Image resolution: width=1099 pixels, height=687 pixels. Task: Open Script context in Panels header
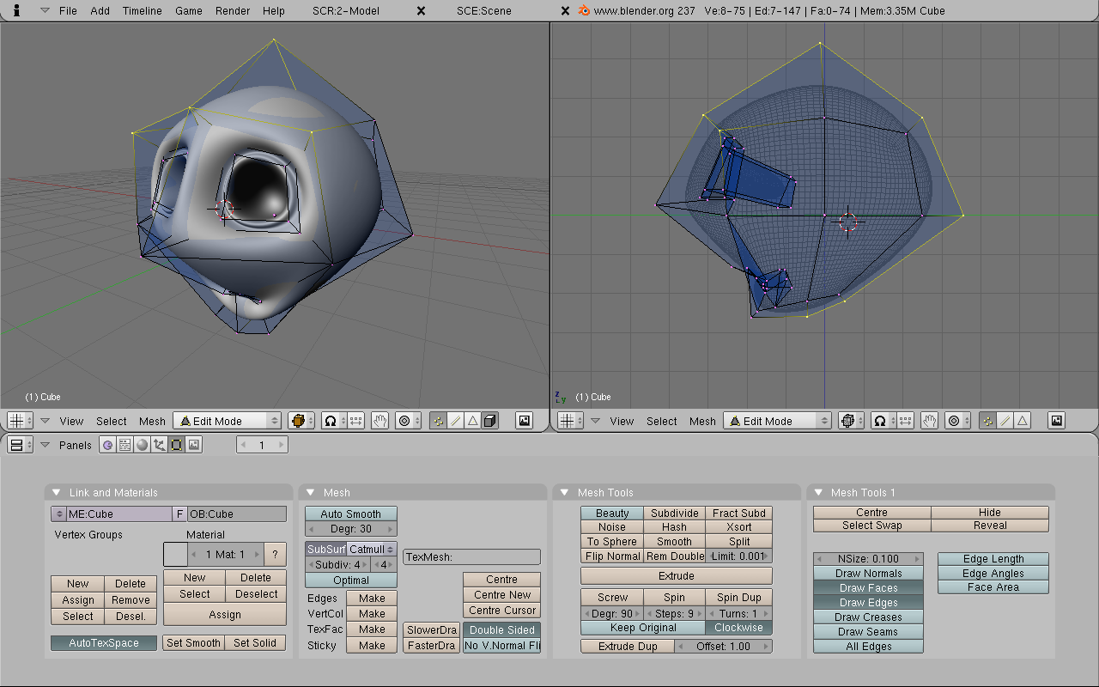pyautogui.click(x=124, y=445)
